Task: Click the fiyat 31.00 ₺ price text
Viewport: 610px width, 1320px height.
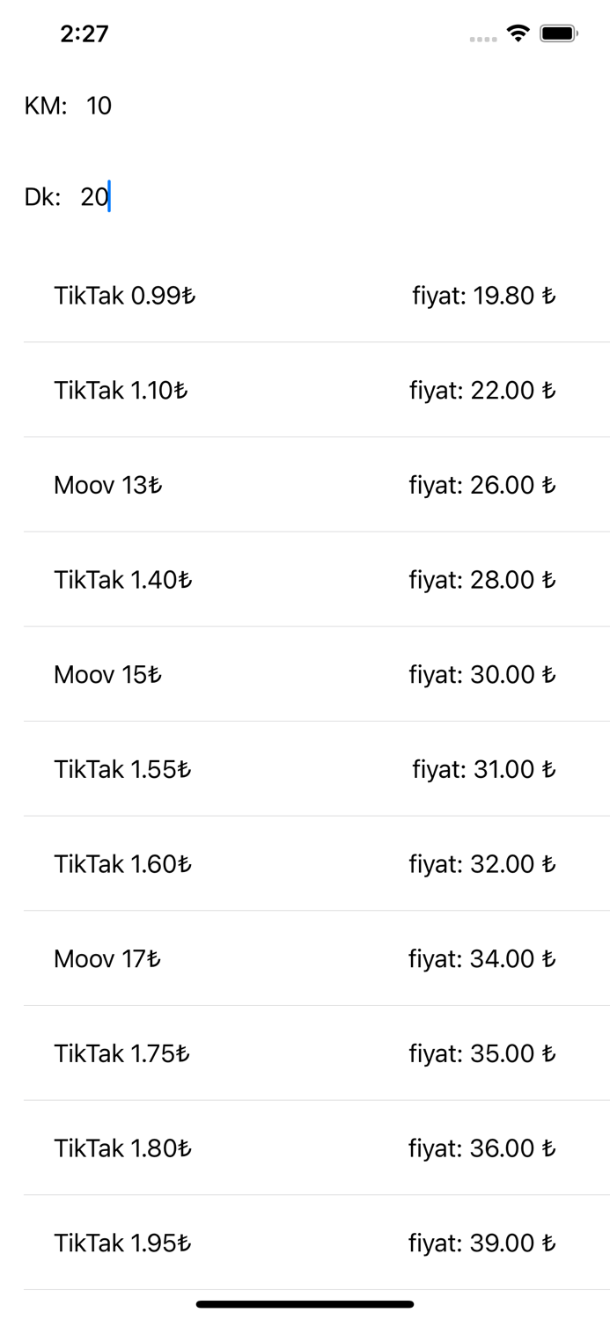Action: click(x=486, y=769)
